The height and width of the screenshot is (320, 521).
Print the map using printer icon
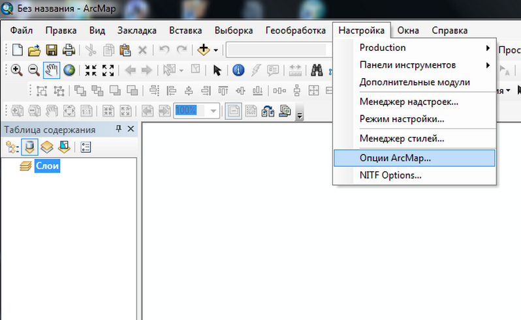click(x=69, y=50)
